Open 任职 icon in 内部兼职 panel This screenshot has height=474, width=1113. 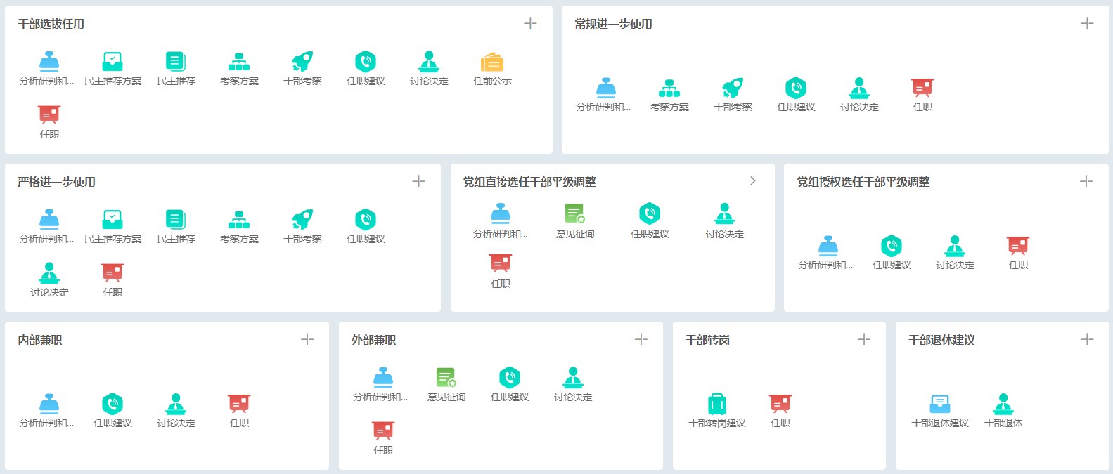239,404
